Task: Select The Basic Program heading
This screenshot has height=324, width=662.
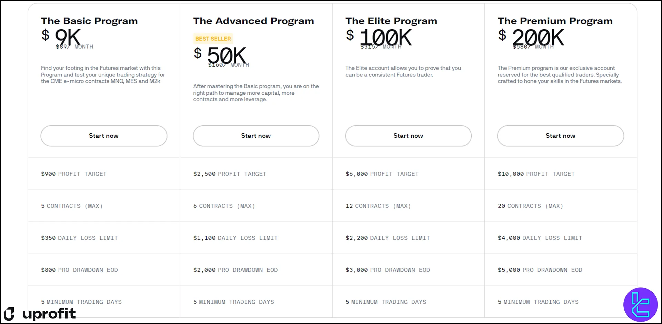Action: (89, 21)
